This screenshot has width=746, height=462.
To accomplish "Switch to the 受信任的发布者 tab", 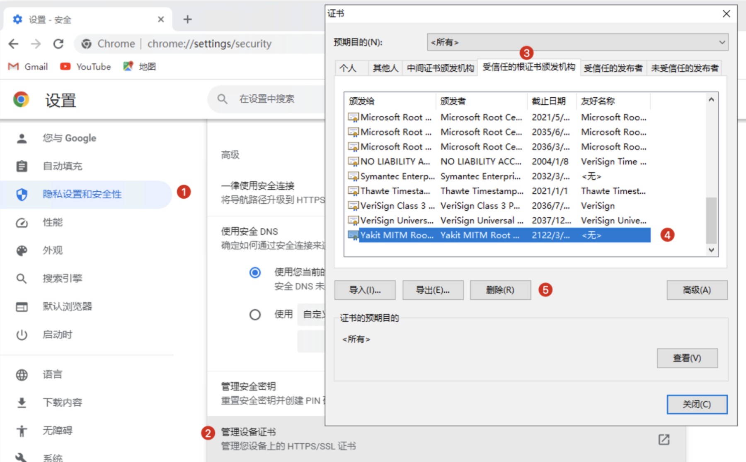I will [613, 68].
